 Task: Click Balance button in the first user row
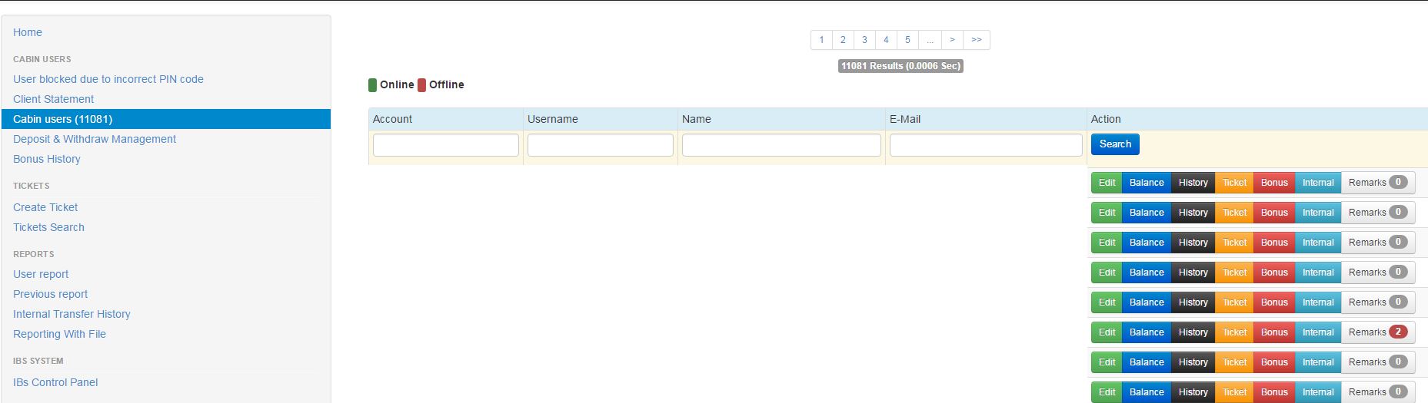tap(1146, 183)
